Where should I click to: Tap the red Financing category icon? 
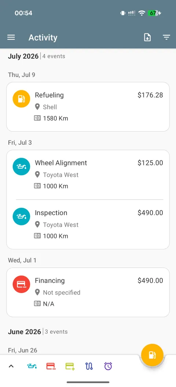coord(21,284)
